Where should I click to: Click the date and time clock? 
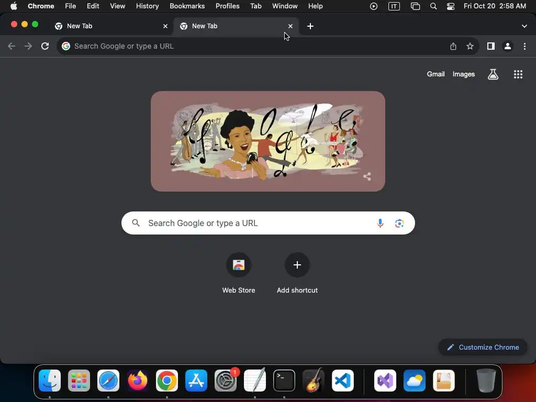click(x=495, y=6)
